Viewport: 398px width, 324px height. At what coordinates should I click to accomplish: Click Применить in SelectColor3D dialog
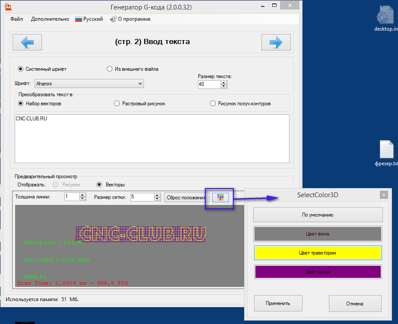[x=278, y=303]
